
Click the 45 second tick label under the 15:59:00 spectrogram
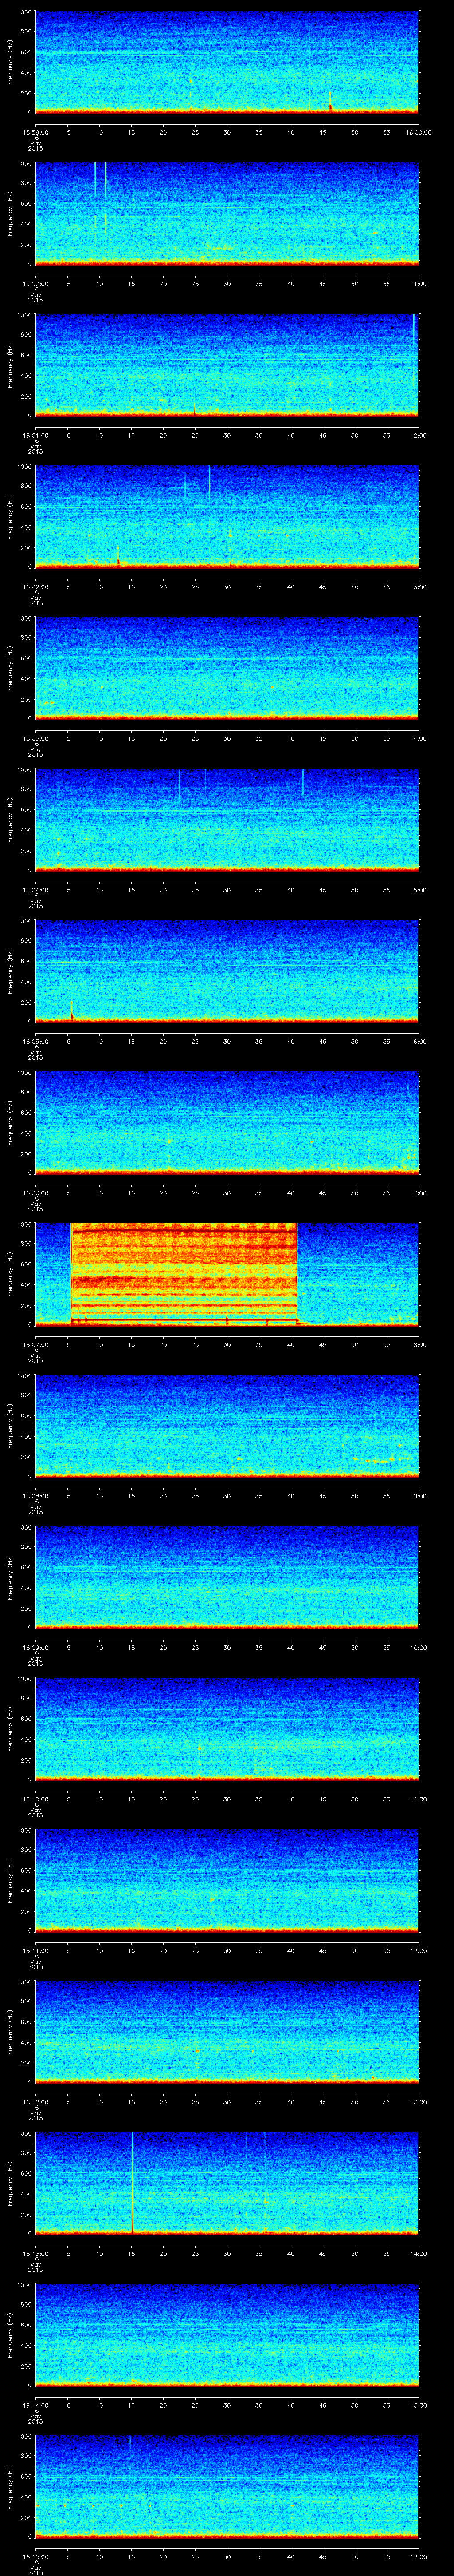(x=323, y=131)
